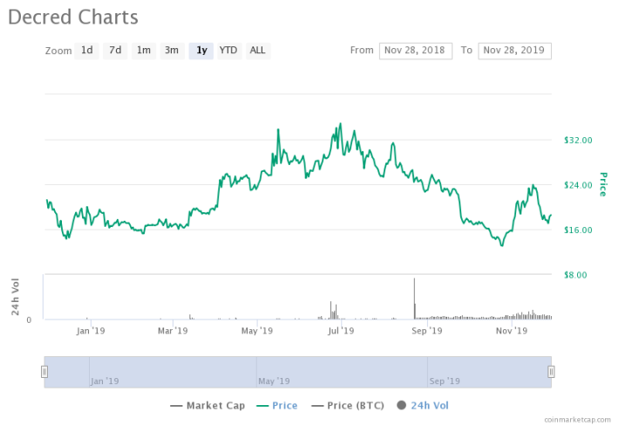Toggle the Market Cap series in legend

click(x=207, y=405)
